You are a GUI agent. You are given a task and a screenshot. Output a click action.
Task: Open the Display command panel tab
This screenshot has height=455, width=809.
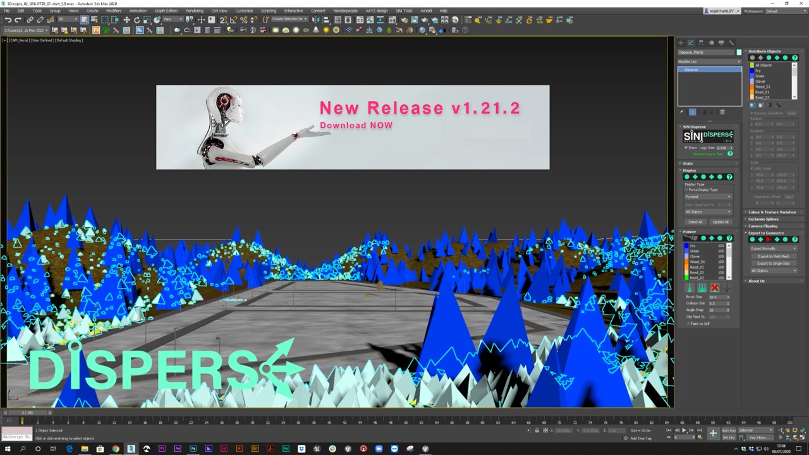click(x=721, y=42)
